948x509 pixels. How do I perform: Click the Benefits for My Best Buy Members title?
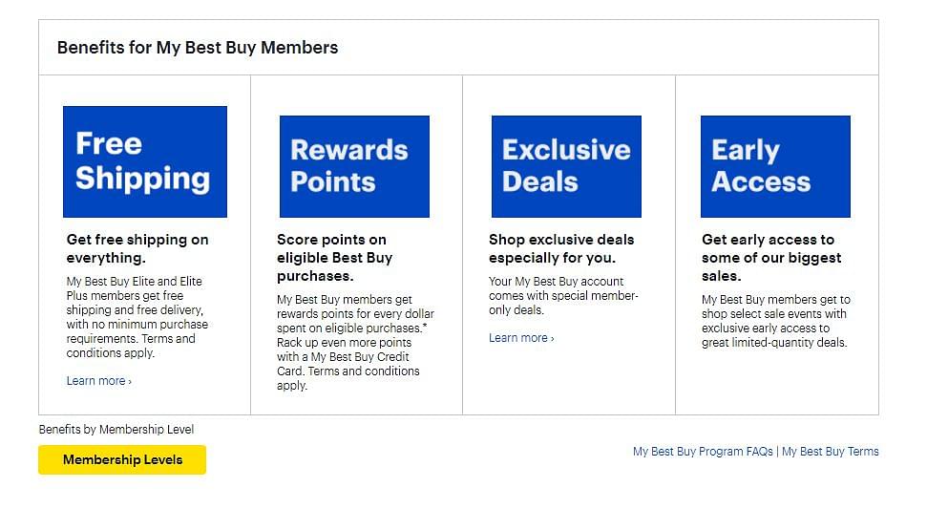tap(198, 47)
